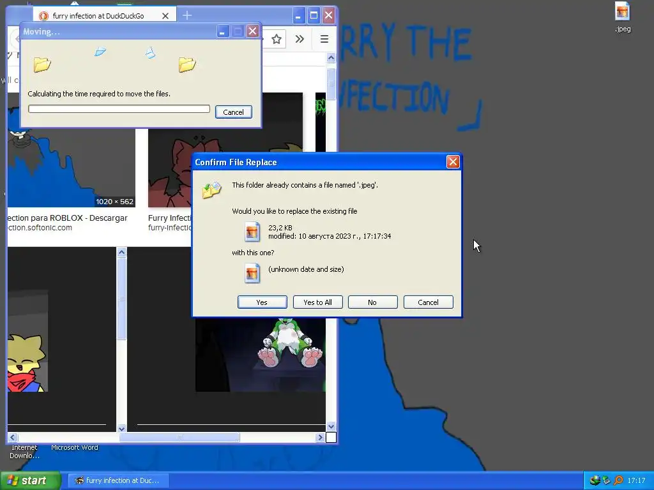
Task: Click the folder icon in replace dialog
Action: tap(212, 189)
